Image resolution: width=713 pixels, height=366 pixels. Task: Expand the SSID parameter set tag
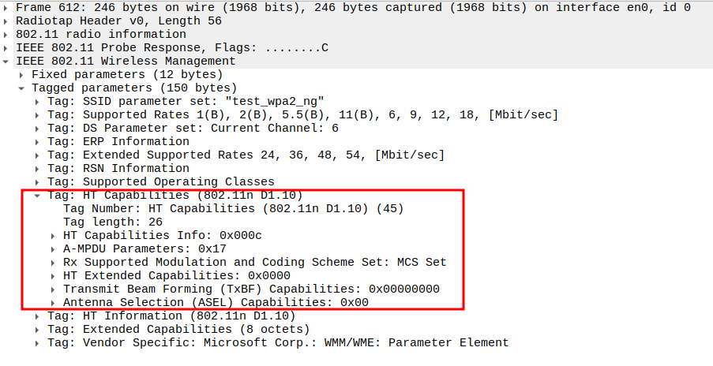tap(38, 101)
